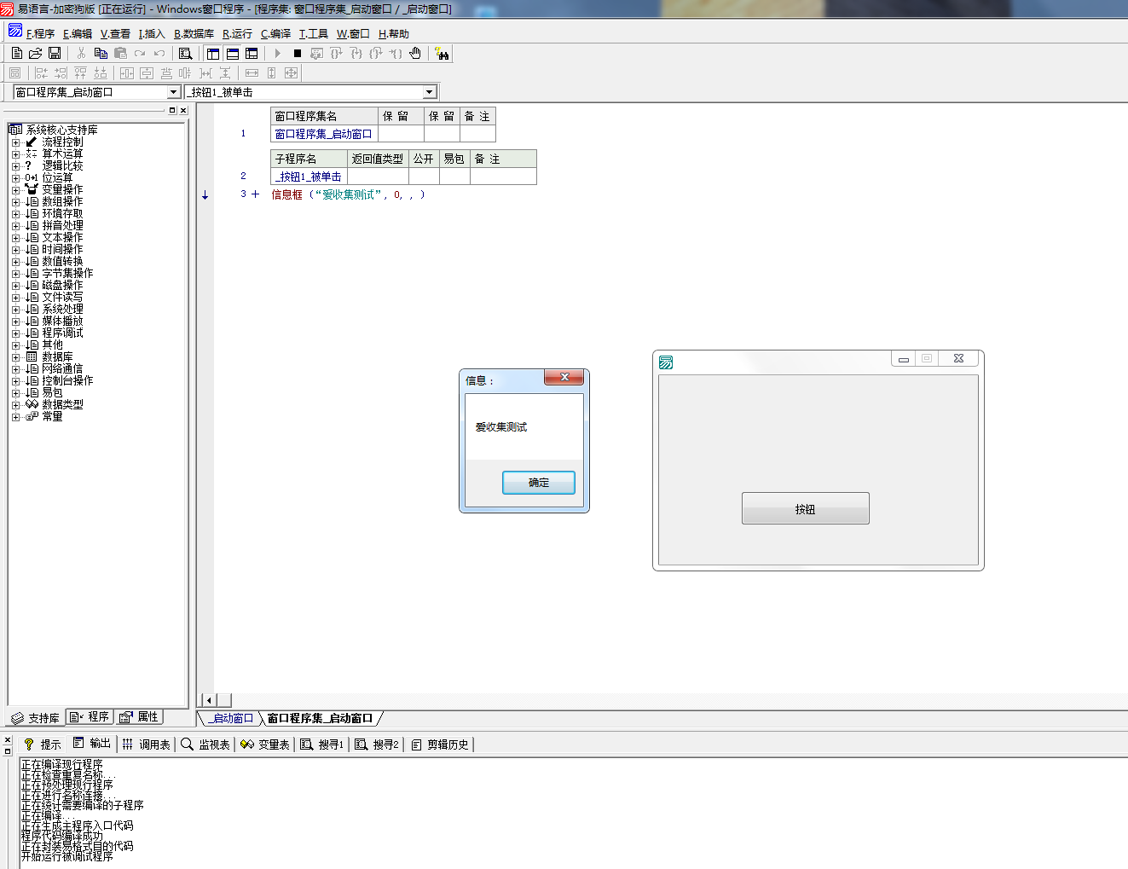Screen dimensions: 1128x869
Task: Save the program with the floppy disk icon
Action: 55,53
